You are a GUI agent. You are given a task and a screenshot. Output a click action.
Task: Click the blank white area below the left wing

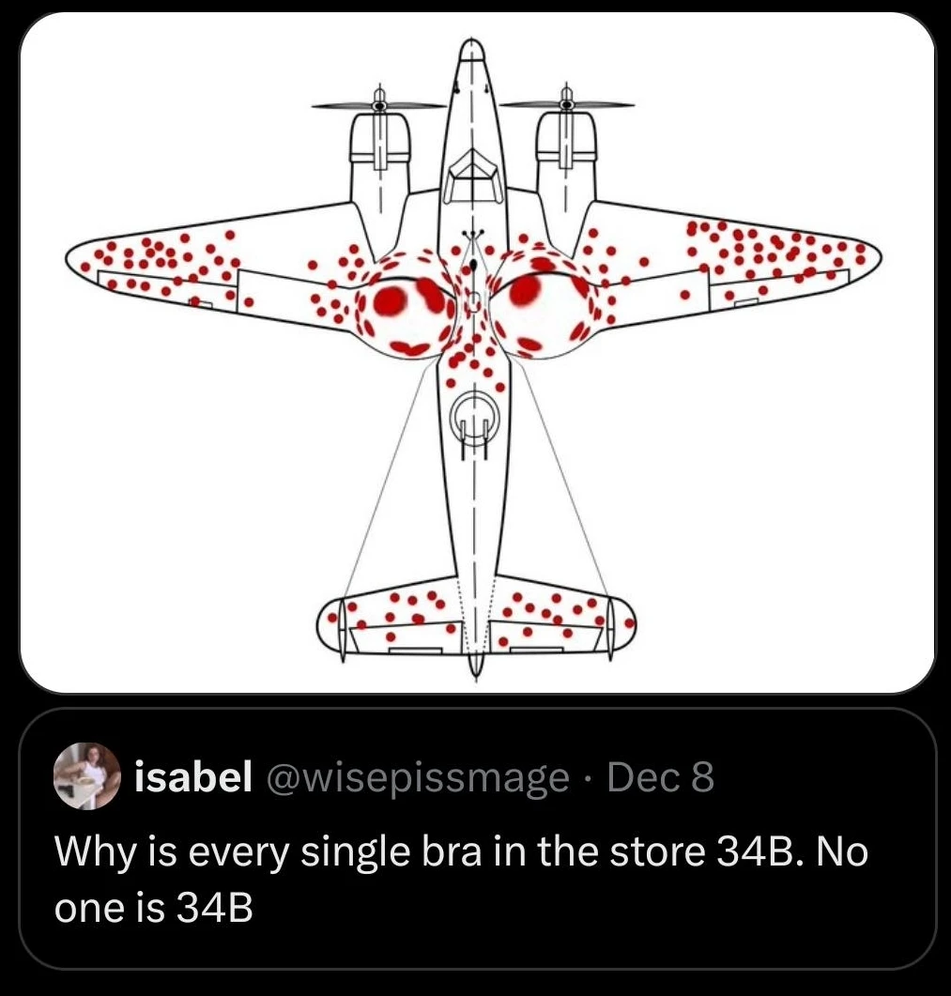click(x=188, y=469)
